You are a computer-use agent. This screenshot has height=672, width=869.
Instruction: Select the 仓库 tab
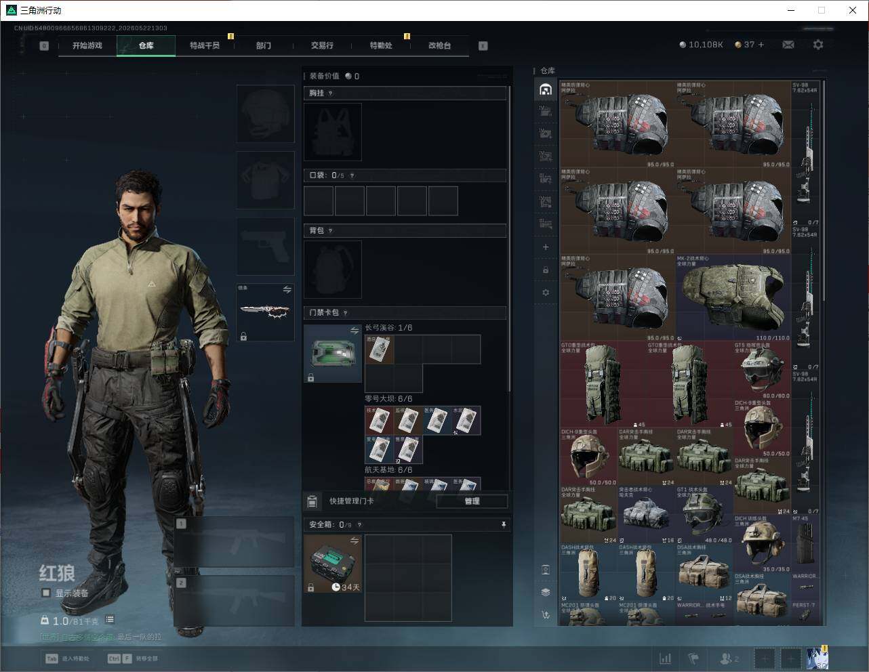[146, 45]
